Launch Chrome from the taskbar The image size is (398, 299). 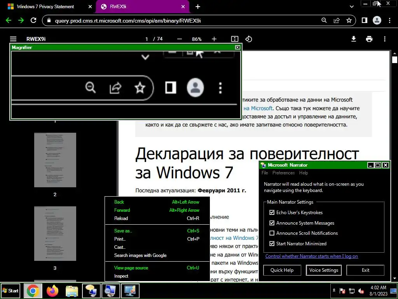click(33, 290)
